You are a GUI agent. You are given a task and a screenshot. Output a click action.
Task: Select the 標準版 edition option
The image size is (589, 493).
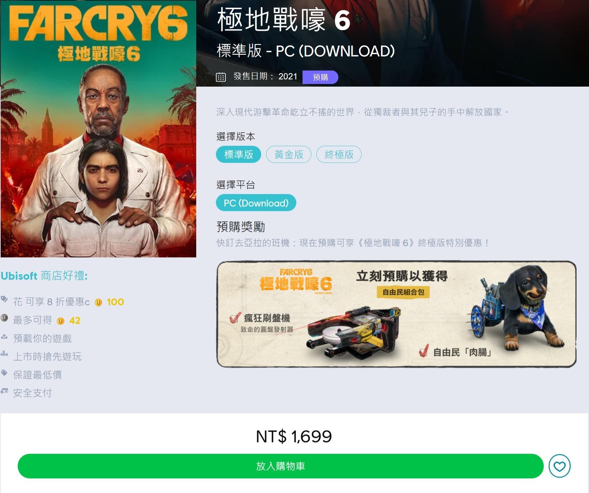[239, 154]
